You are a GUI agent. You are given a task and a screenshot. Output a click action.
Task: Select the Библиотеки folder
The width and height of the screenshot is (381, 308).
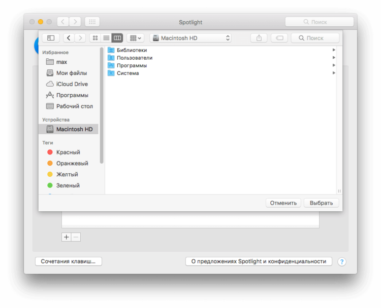coord(221,50)
